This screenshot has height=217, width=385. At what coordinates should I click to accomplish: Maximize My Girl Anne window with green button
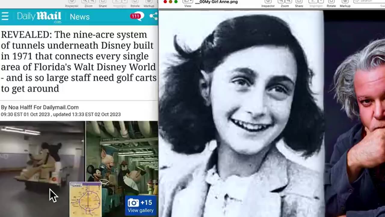click(x=176, y=2)
